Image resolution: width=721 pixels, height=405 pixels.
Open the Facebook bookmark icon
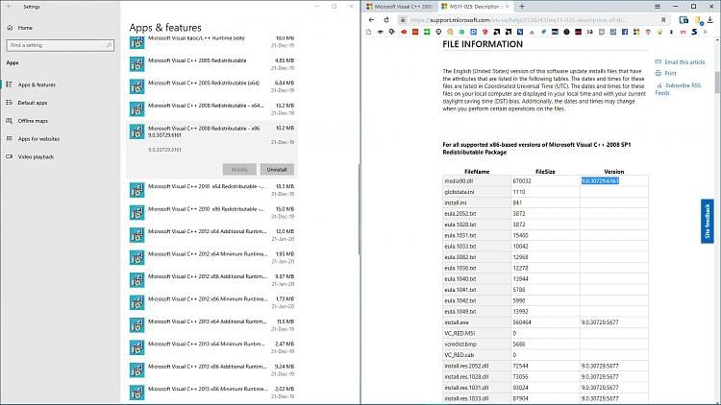point(625,32)
